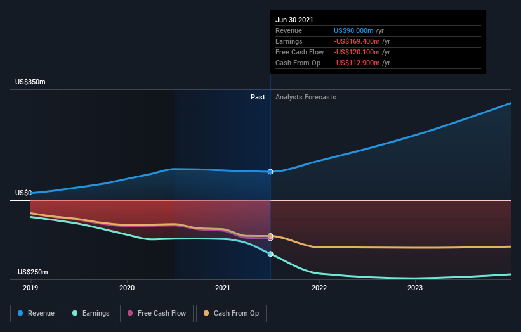Click the blue Revenue legend dot
The width and height of the screenshot is (521, 332).
coord(20,313)
